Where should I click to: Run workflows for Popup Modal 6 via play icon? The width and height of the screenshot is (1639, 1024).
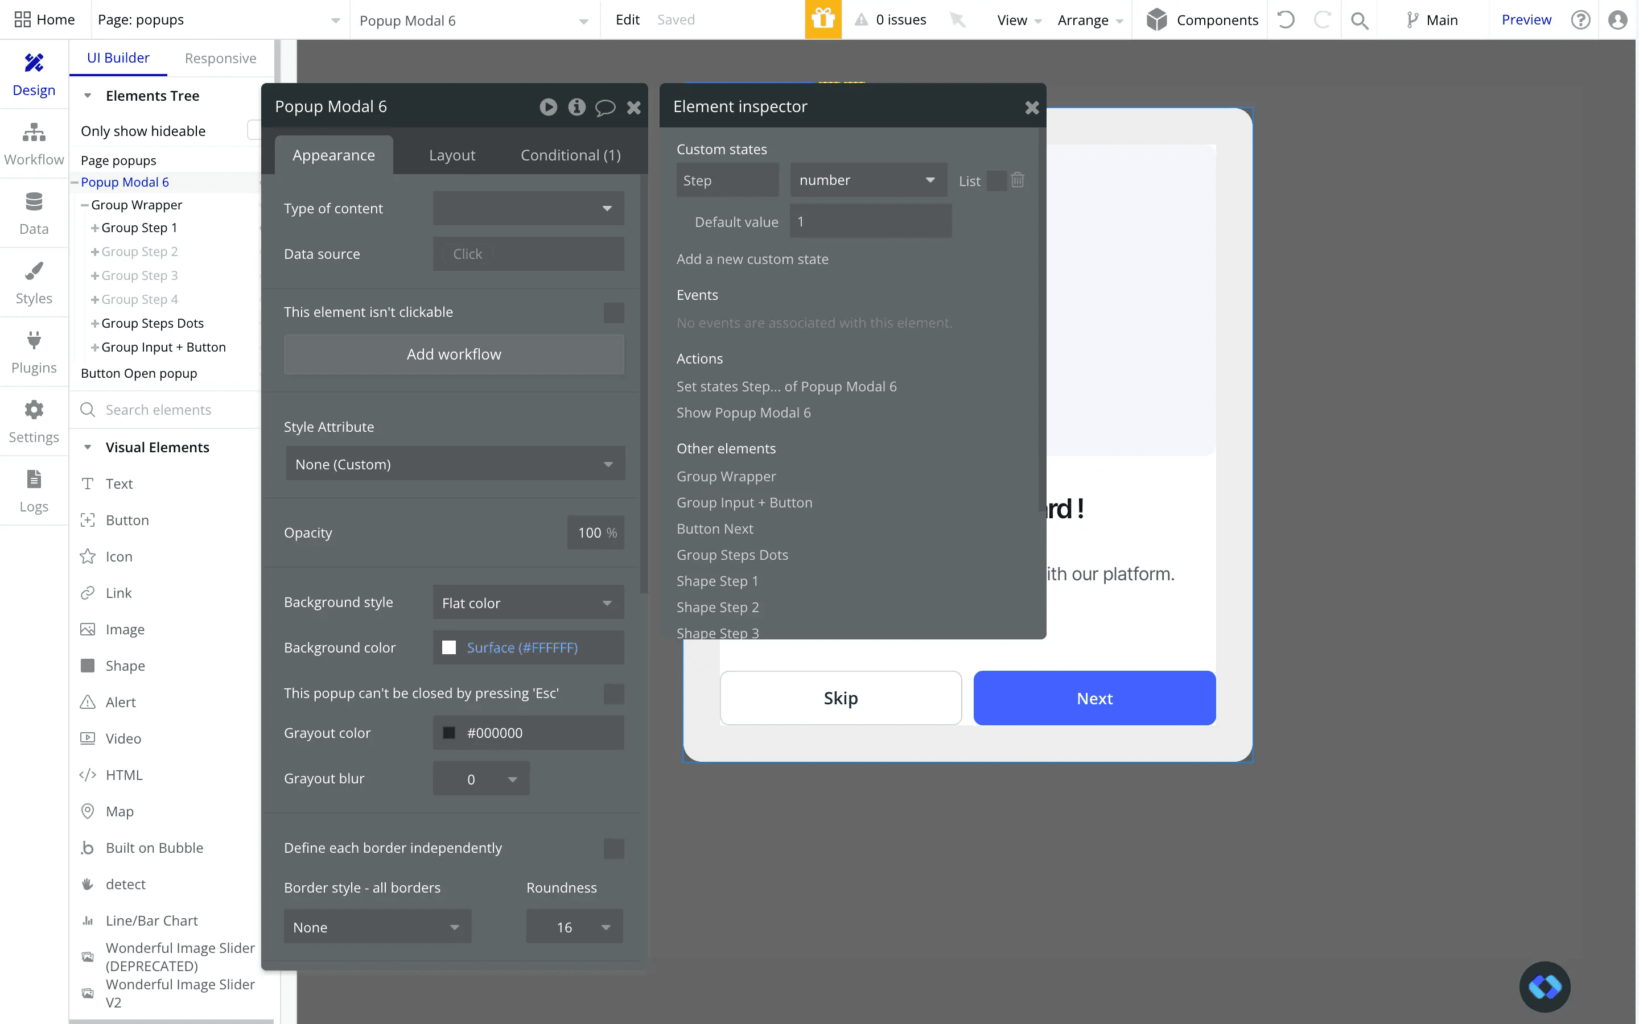[548, 107]
